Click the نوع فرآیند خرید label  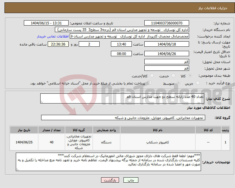point(218,83)
